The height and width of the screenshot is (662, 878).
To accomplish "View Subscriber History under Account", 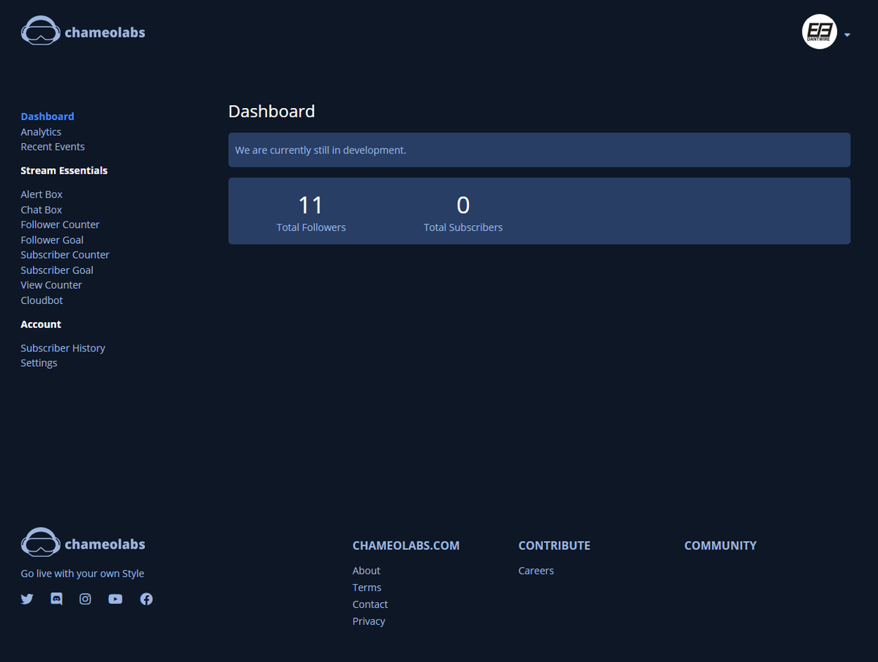I will pos(63,348).
